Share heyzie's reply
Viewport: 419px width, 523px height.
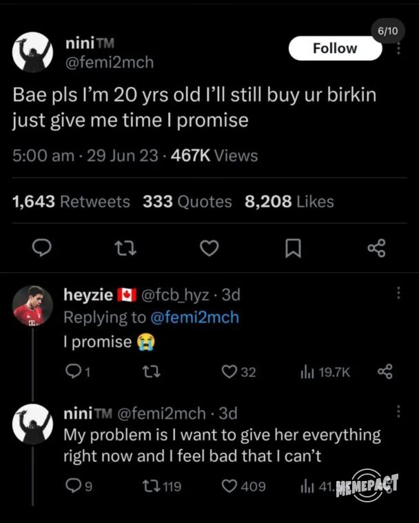(x=385, y=371)
